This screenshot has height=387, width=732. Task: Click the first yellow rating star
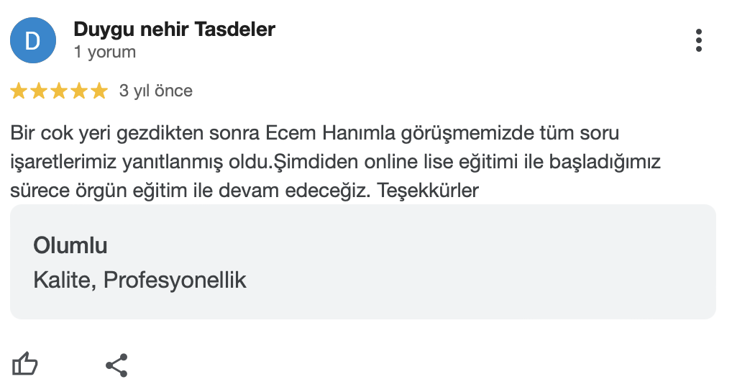pyautogui.click(x=18, y=91)
